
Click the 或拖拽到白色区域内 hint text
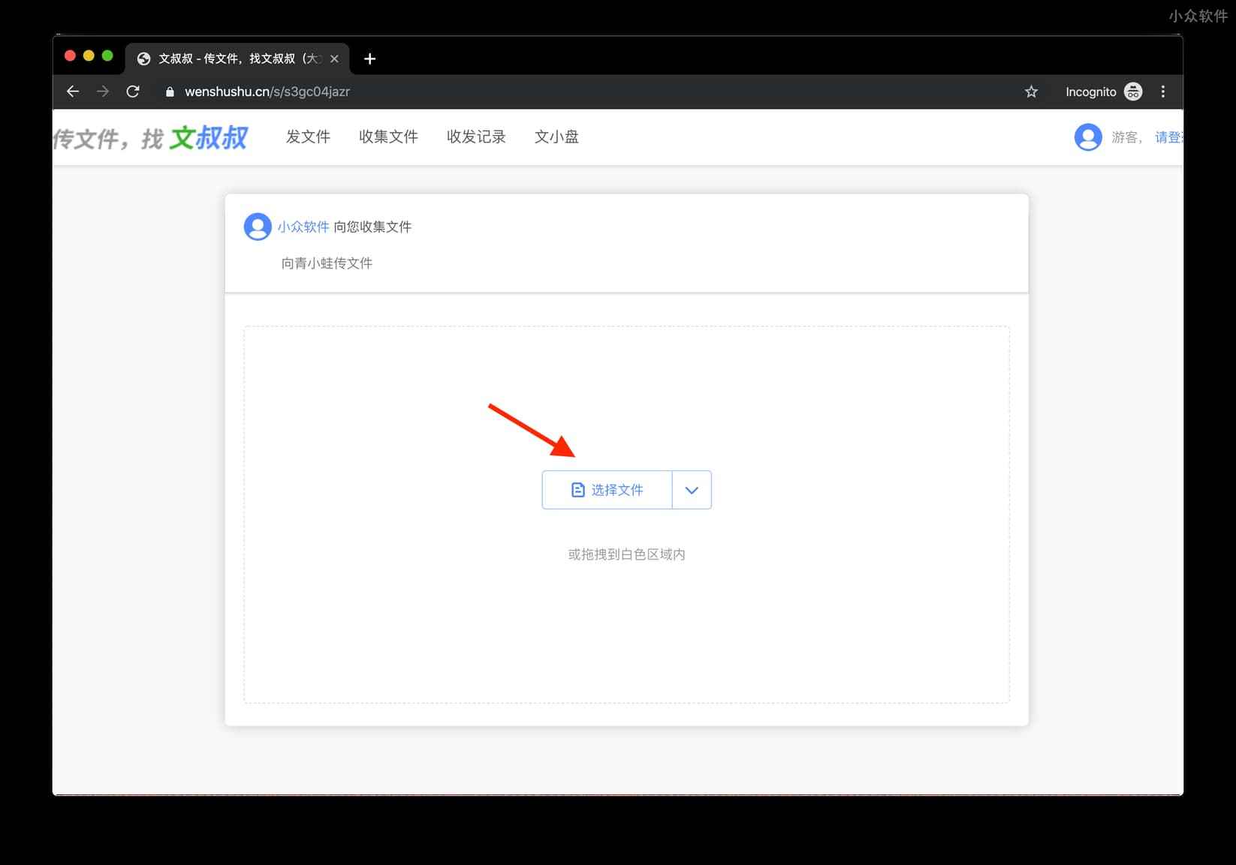point(626,554)
